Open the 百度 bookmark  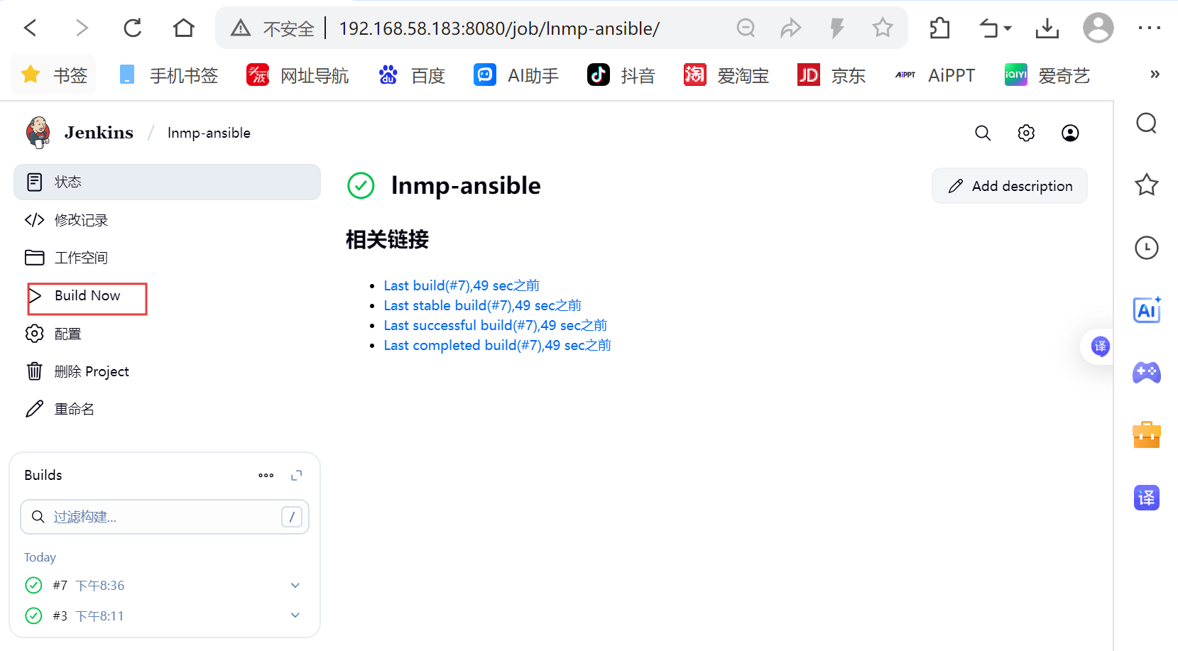pos(412,75)
